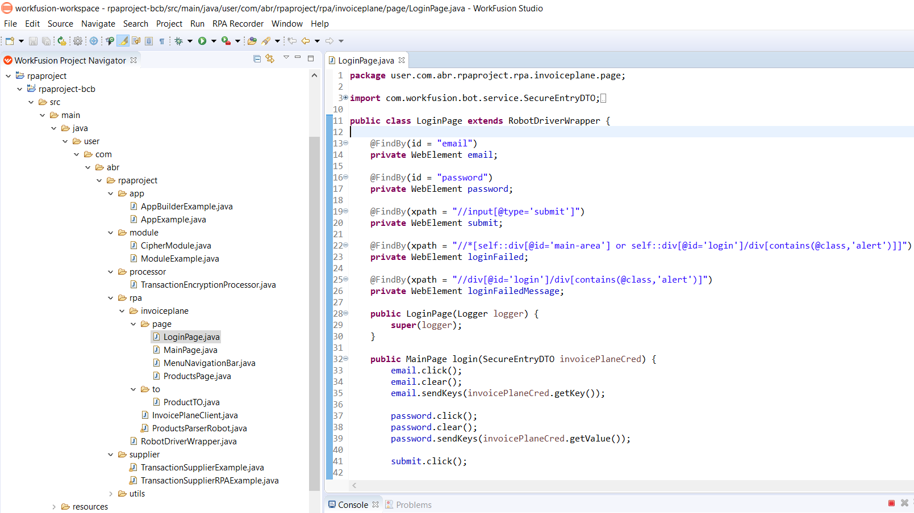
Task: Open the File menu
Action: coord(10,24)
